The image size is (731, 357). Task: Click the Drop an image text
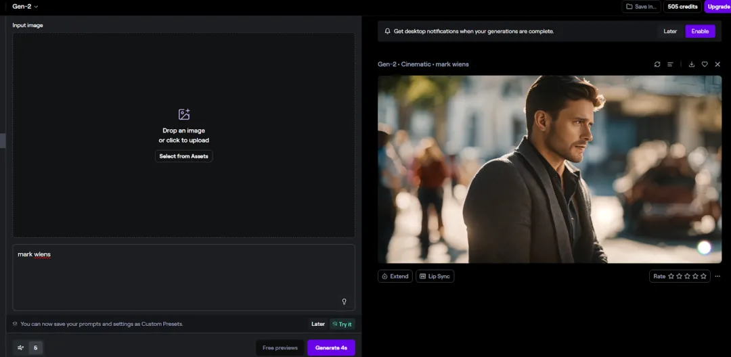183,130
